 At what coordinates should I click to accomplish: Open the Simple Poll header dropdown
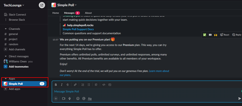click(x=67, y=5)
